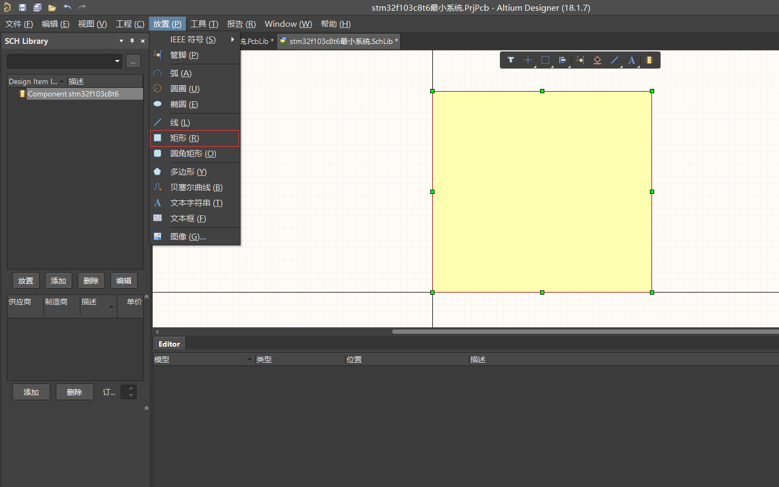Click the lower 删除 button under supplier list
779x487 pixels.
tap(74, 392)
